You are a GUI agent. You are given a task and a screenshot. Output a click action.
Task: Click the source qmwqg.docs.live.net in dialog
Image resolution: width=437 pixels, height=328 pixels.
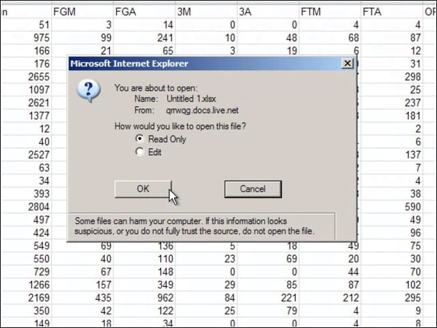pyautogui.click(x=202, y=110)
